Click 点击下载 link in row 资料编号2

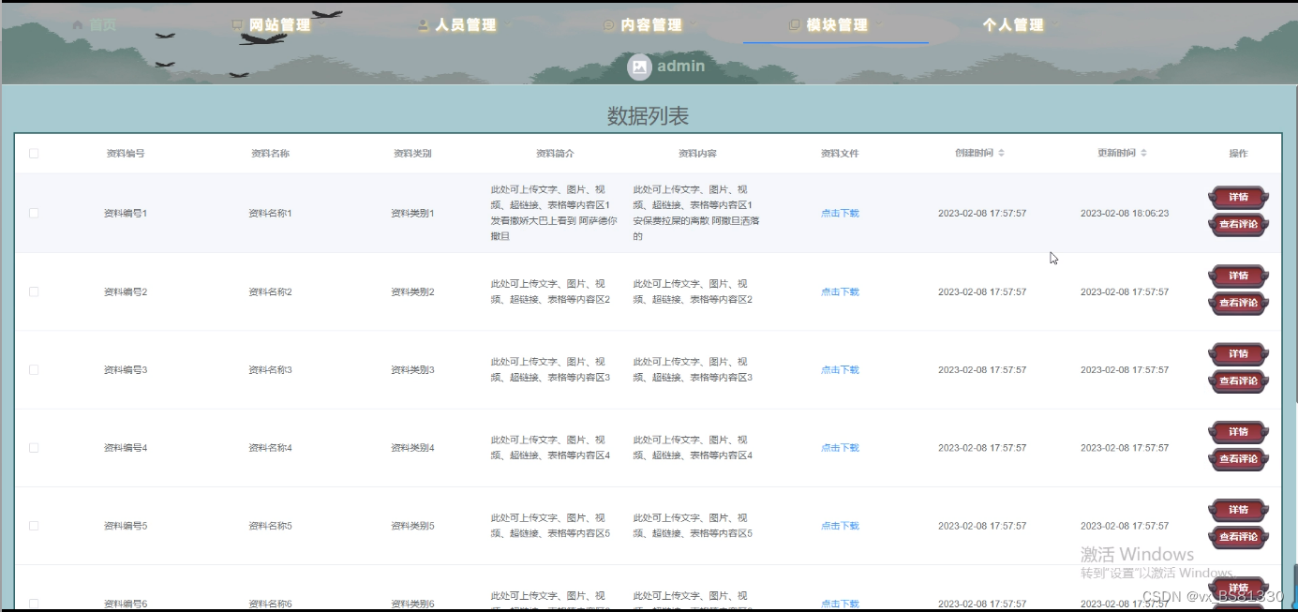[840, 291]
